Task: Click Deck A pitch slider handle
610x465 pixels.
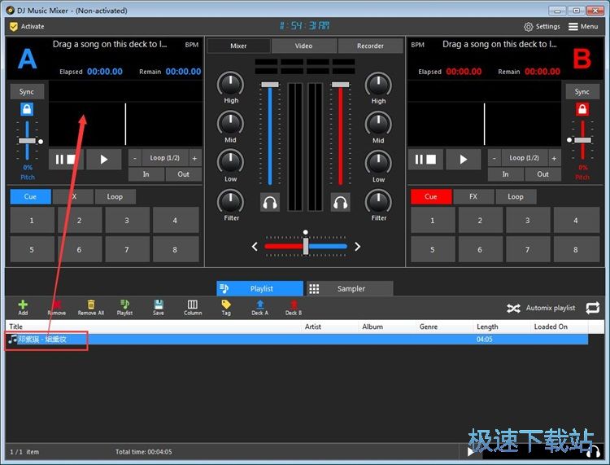Action: tap(27, 141)
